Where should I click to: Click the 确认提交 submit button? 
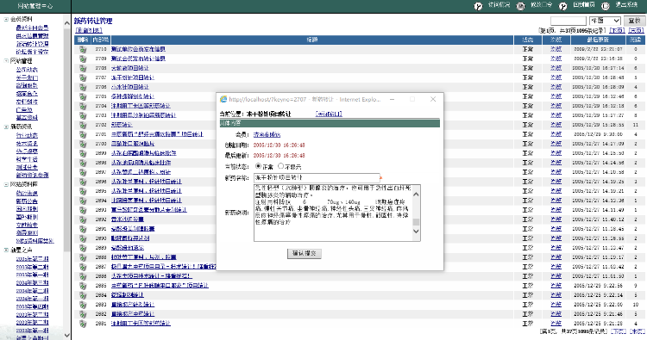coord(305,254)
